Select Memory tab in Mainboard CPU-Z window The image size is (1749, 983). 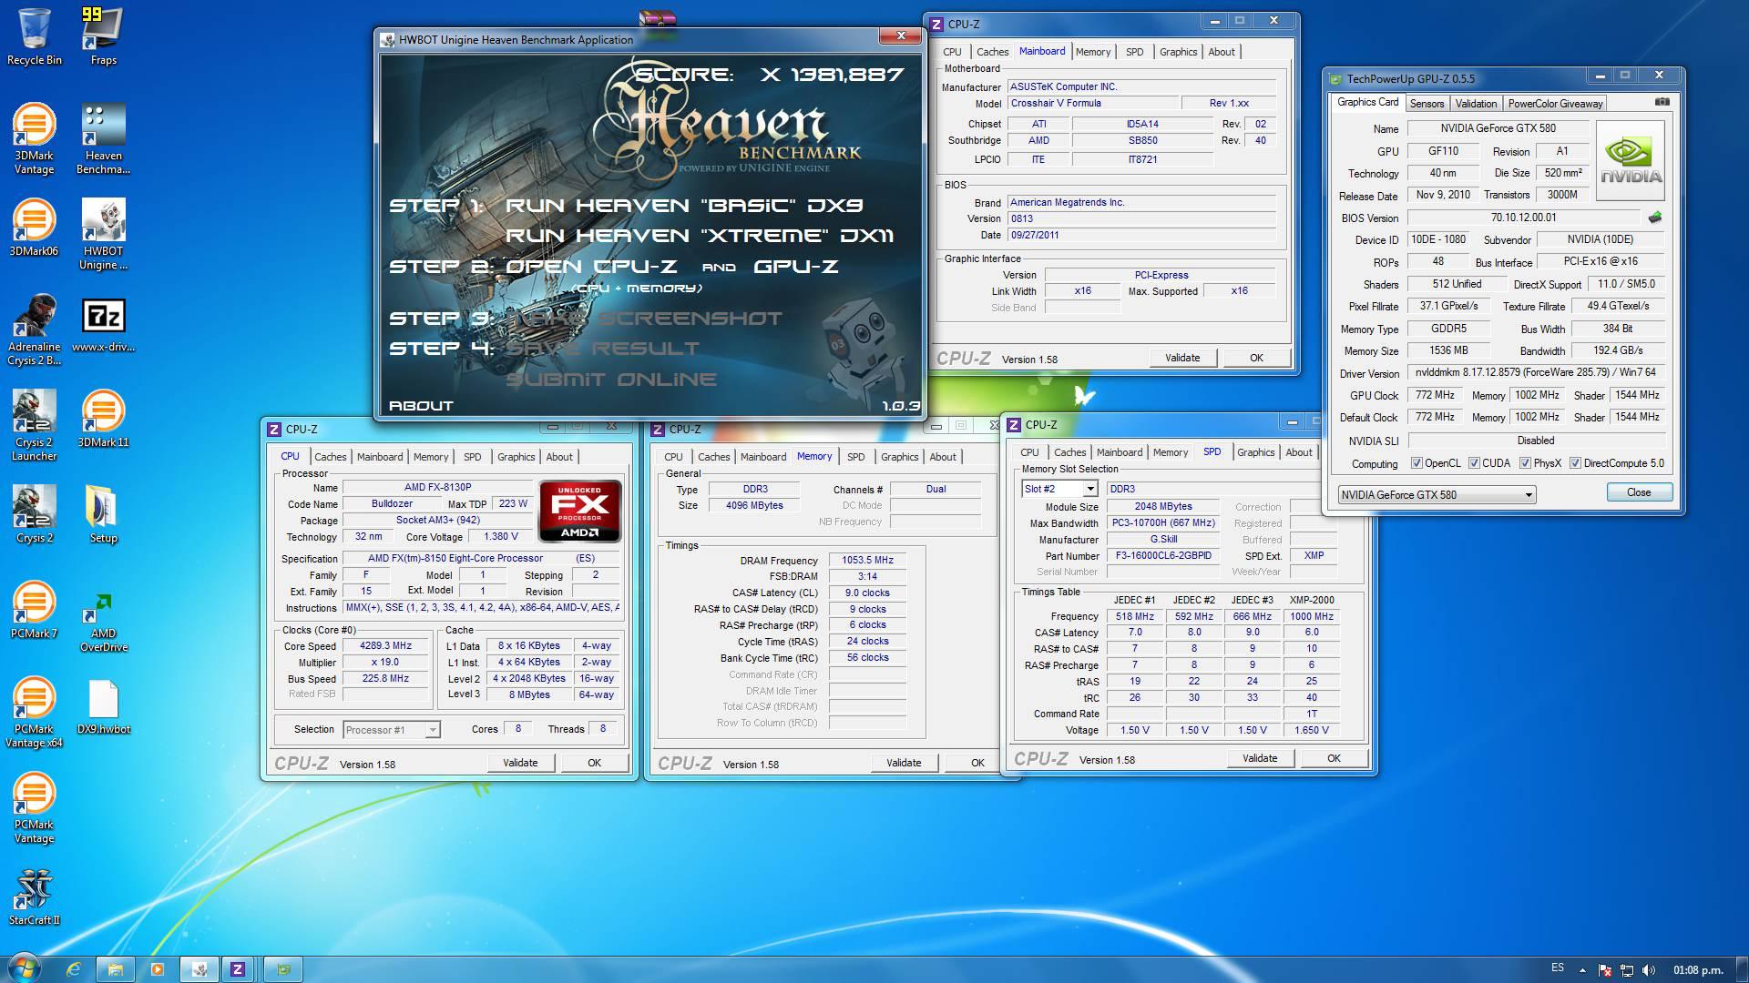(x=1093, y=52)
